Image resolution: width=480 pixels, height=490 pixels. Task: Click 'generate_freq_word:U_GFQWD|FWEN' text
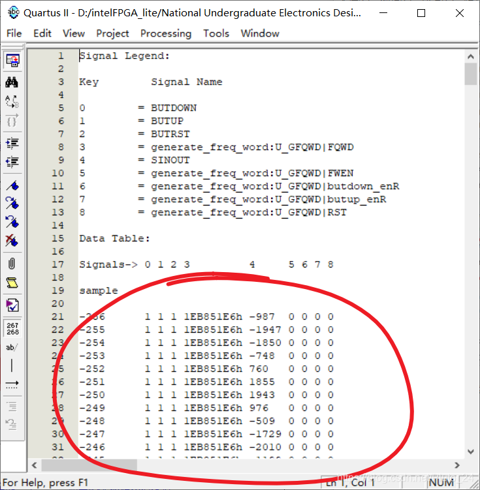[x=252, y=173]
